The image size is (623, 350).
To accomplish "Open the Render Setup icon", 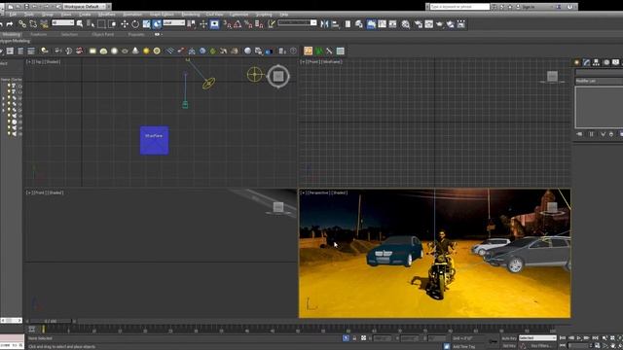I will [x=419, y=24].
